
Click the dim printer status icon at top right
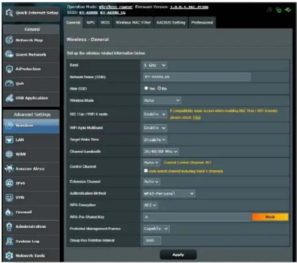(x=269, y=10)
